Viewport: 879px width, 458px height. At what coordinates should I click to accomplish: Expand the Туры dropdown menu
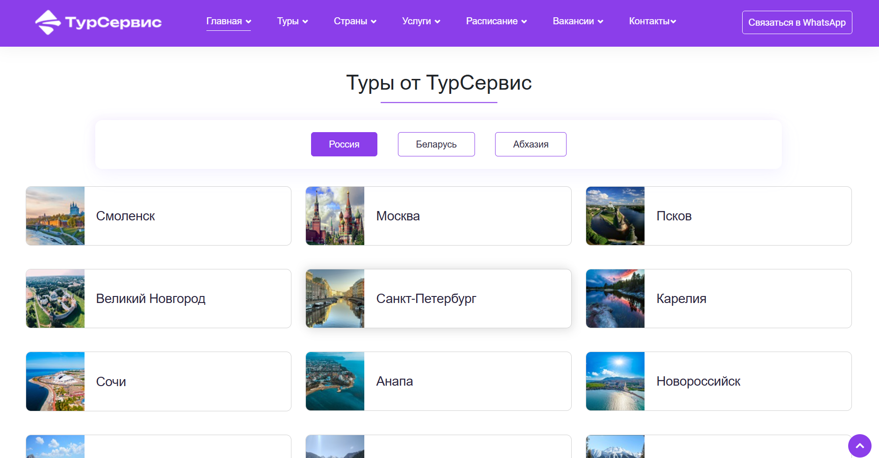coord(292,21)
